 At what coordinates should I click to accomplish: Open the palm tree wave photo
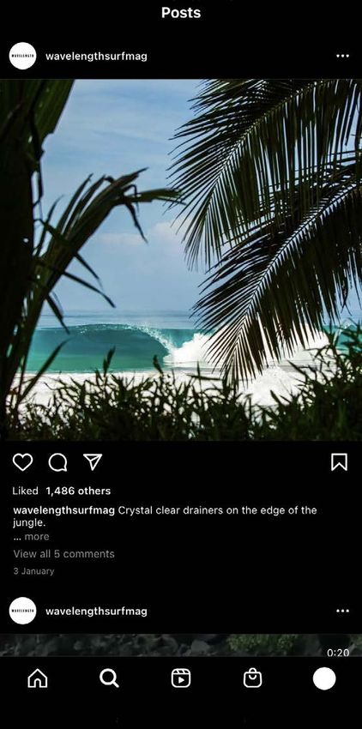181,259
